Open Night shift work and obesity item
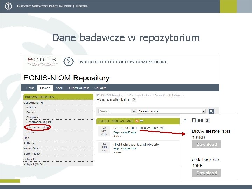The width and height of the screenshot is (252, 189). 136,144
